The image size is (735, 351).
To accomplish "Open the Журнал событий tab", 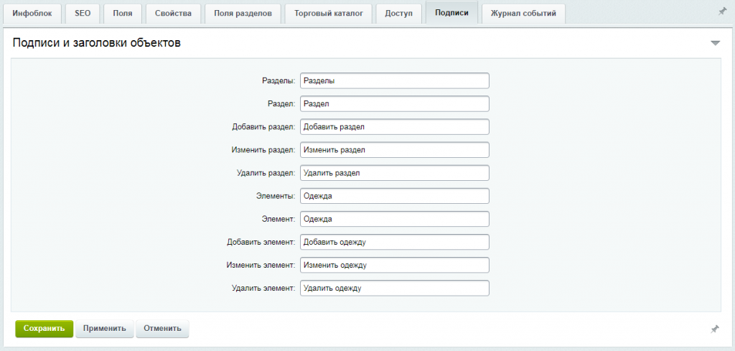I will pyautogui.click(x=523, y=13).
